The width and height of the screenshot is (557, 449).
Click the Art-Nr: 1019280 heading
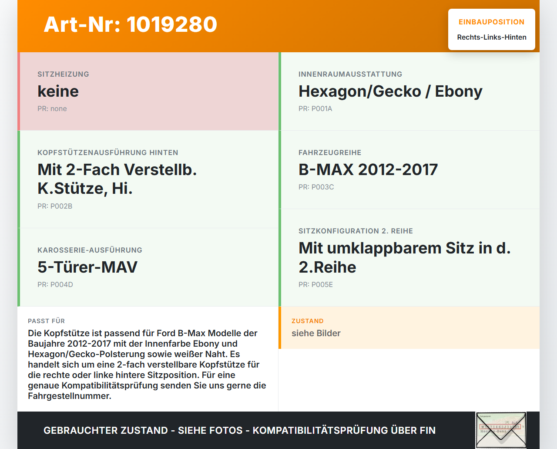click(131, 24)
